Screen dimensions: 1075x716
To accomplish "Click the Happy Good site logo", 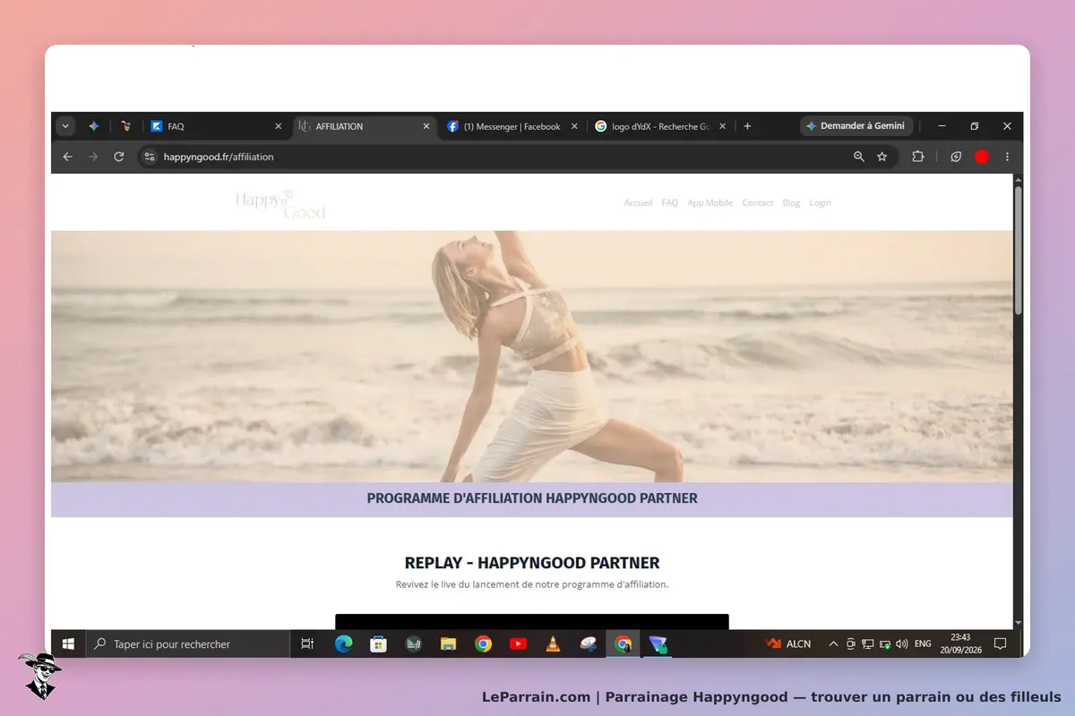I will [x=280, y=204].
